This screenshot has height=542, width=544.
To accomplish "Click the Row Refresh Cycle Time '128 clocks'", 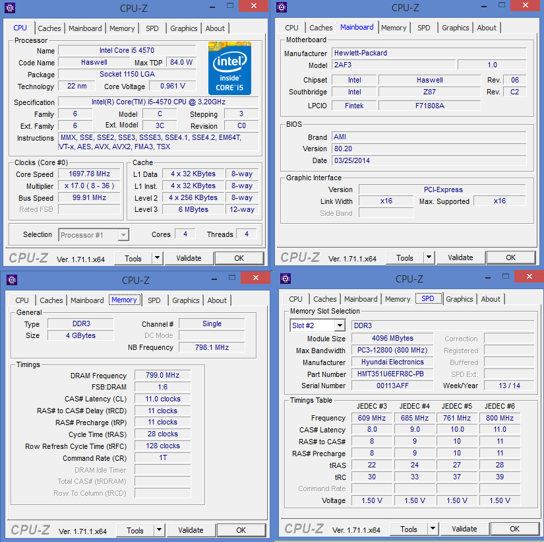I will tap(162, 446).
